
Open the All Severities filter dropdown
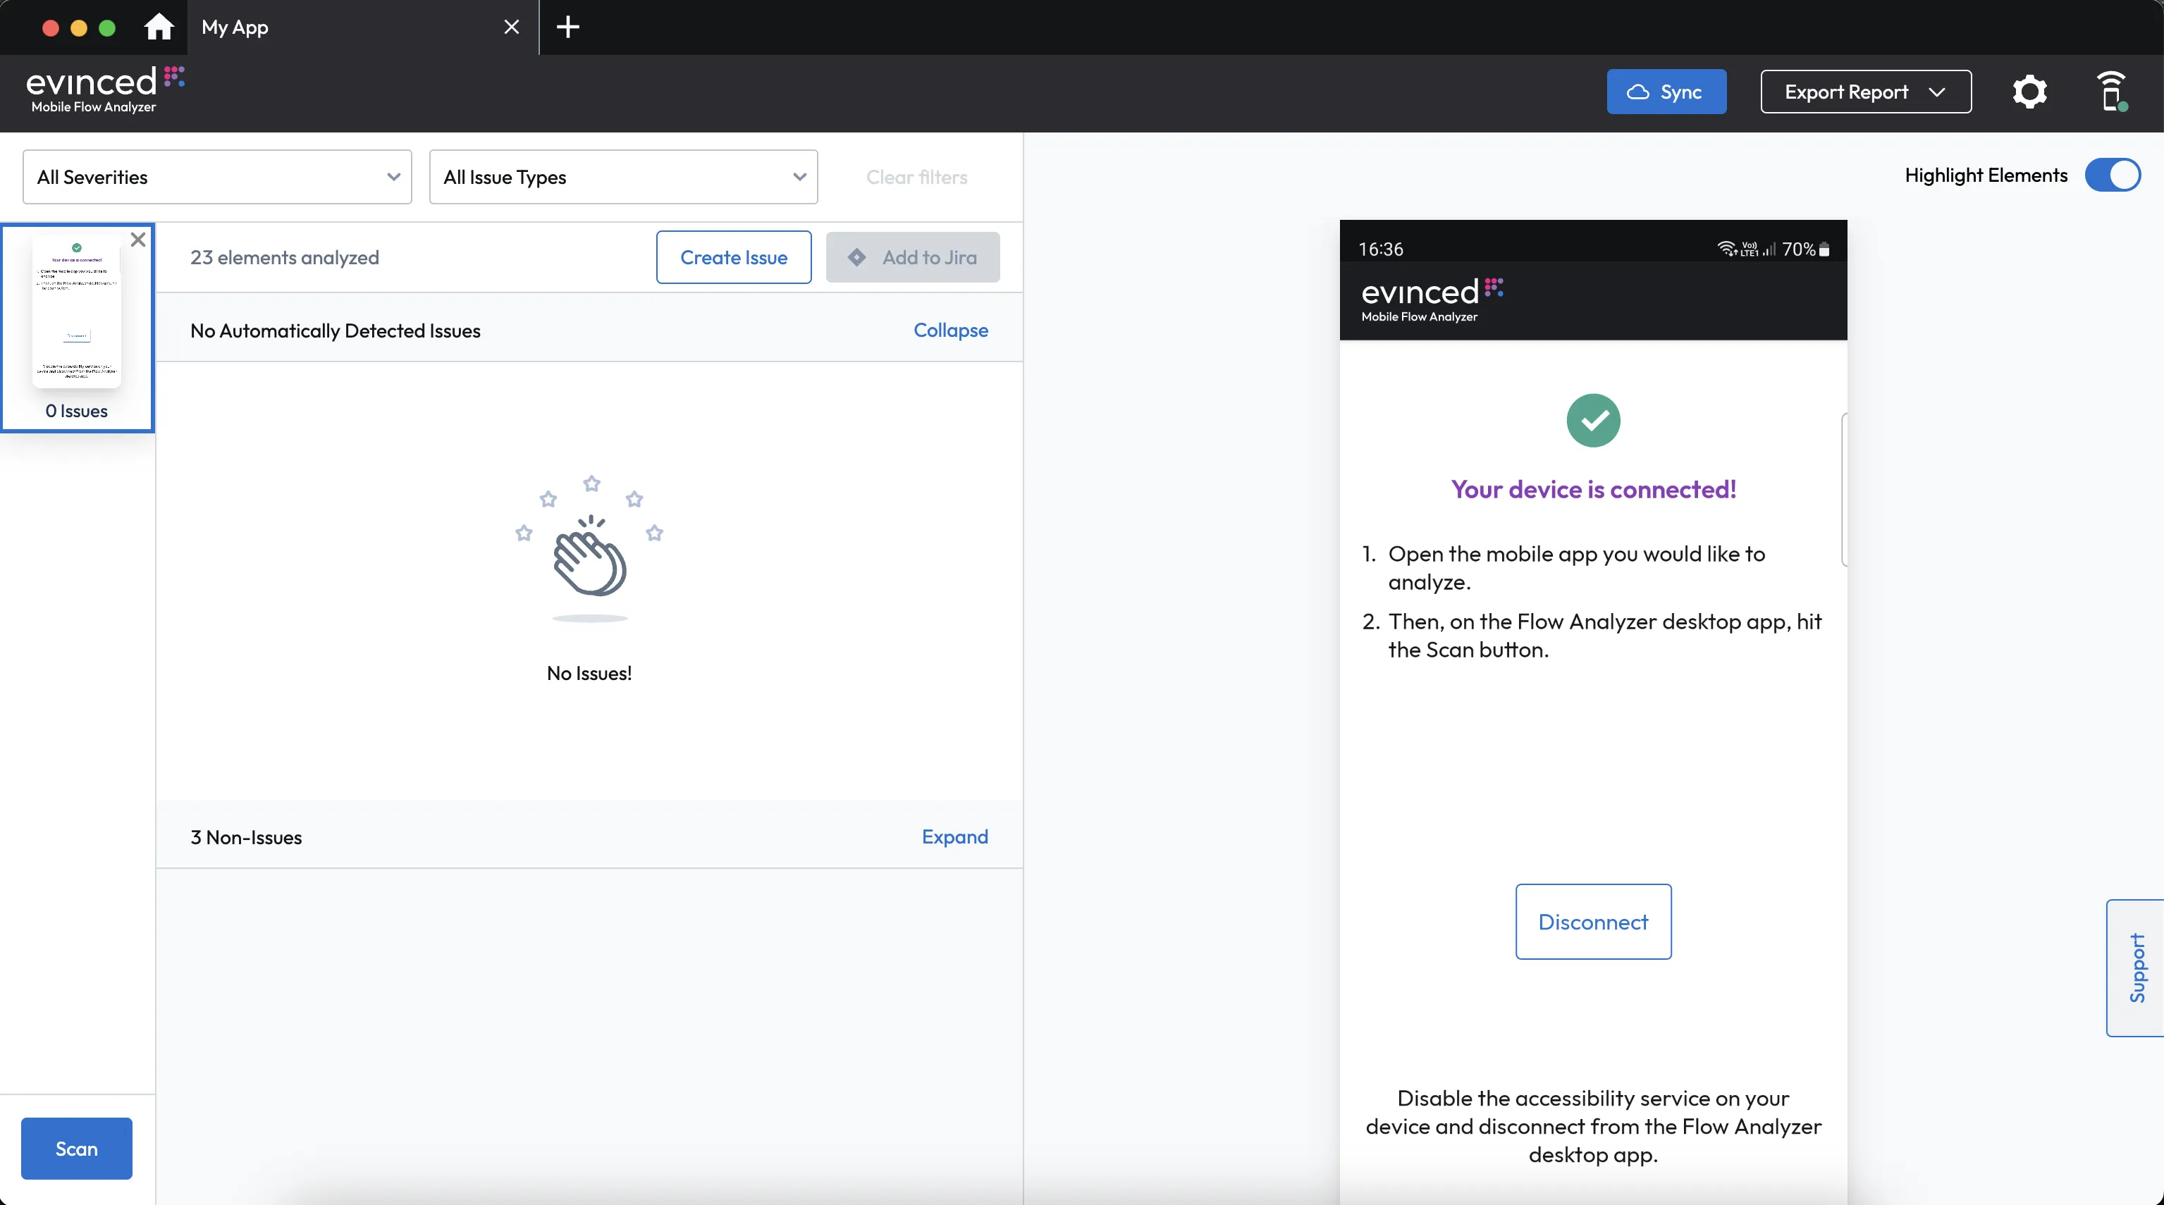tap(216, 177)
